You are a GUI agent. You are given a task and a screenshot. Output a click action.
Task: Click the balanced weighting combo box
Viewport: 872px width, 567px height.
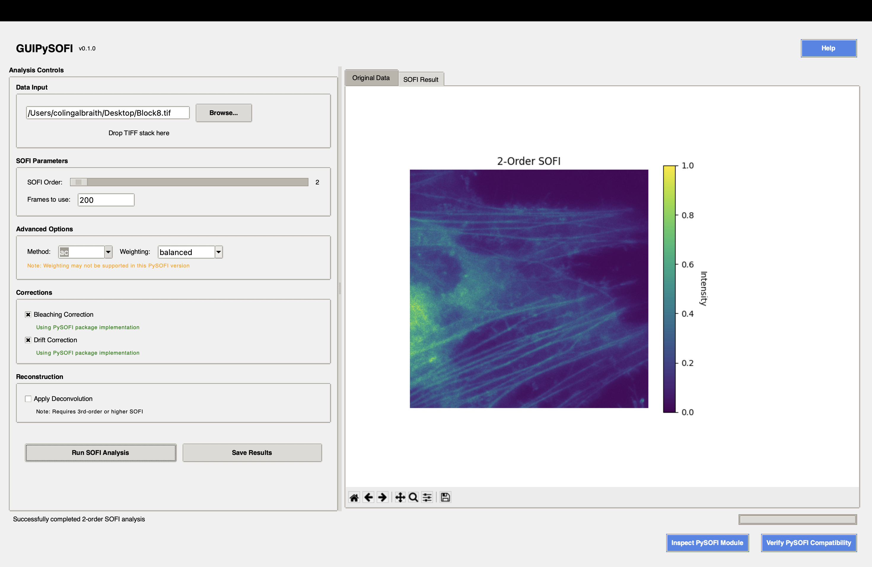point(186,252)
